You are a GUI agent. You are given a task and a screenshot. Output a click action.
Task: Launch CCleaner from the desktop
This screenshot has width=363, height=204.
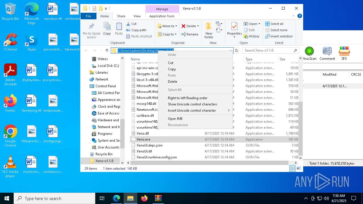click(x=10, y=42)
